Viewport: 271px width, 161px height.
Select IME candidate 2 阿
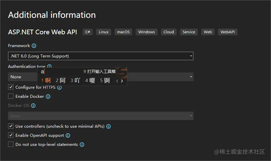click(x=61, y=81)
